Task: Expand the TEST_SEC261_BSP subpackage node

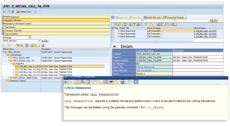Action: point(9,58)
